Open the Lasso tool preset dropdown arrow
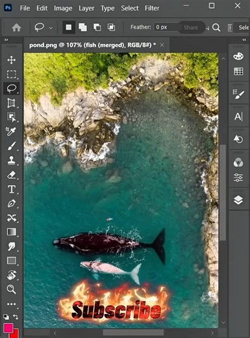The width and height of the screenshot is (250, 338). pyautogui.click(x=51, y=28)
